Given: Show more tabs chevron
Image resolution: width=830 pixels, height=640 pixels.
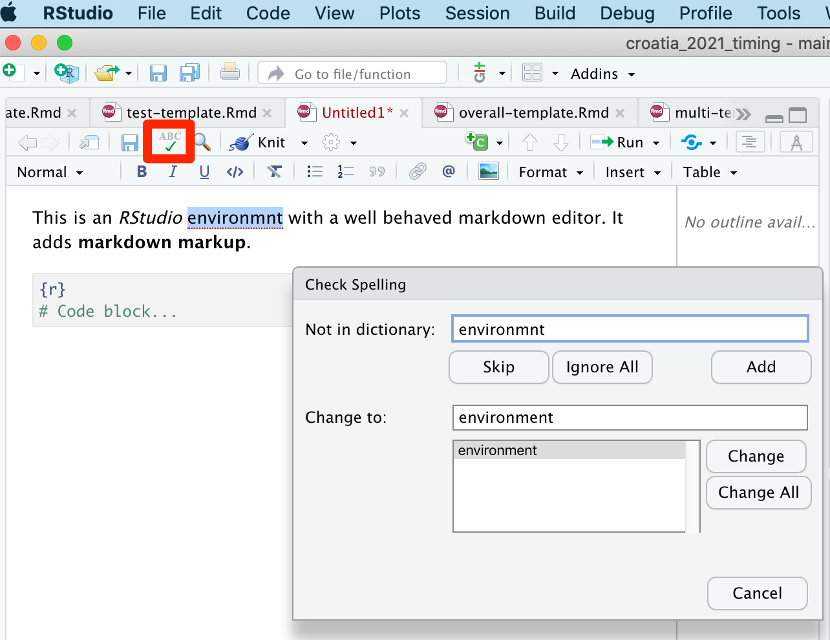Looking at the screenshot, I should click(x=743, y=114).
